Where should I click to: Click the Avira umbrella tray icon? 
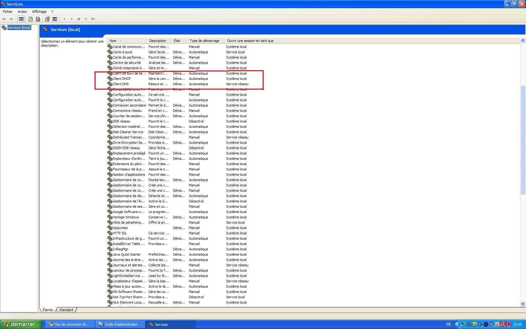pos(503,324)
